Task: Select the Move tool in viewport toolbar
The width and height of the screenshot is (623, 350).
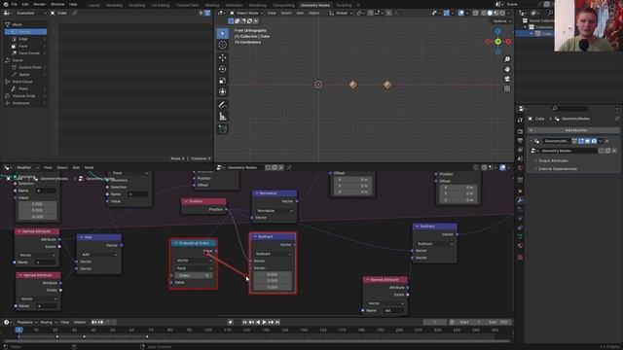Action: (223, 57)
